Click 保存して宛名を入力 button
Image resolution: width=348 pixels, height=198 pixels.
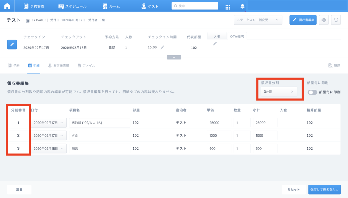324,190
